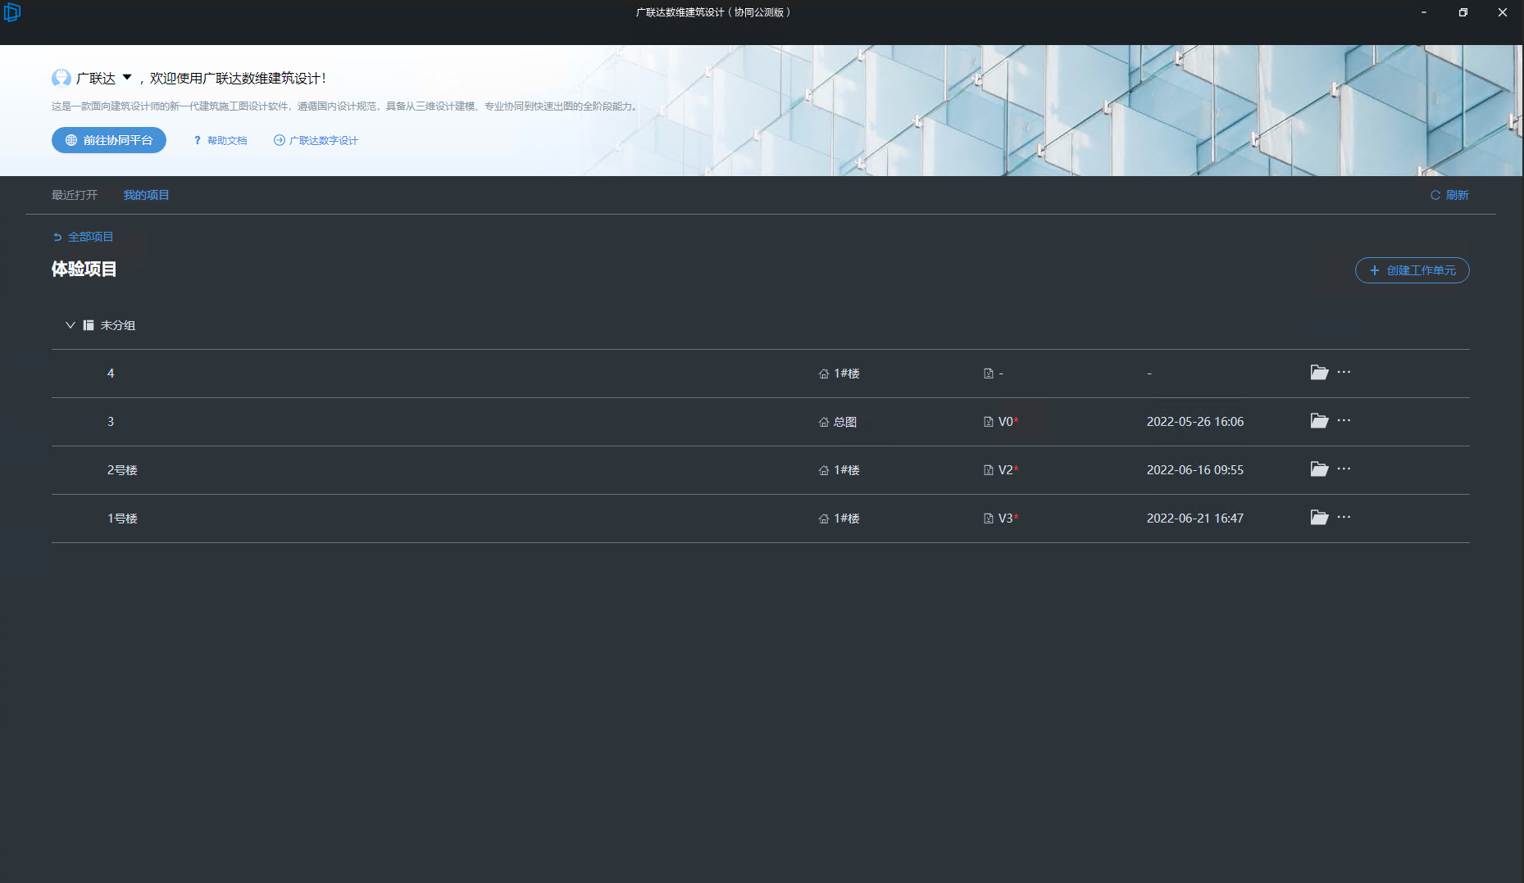Select work unit named 3
The height and width of the screenshot is (883, 1524).
click(111, 422)
